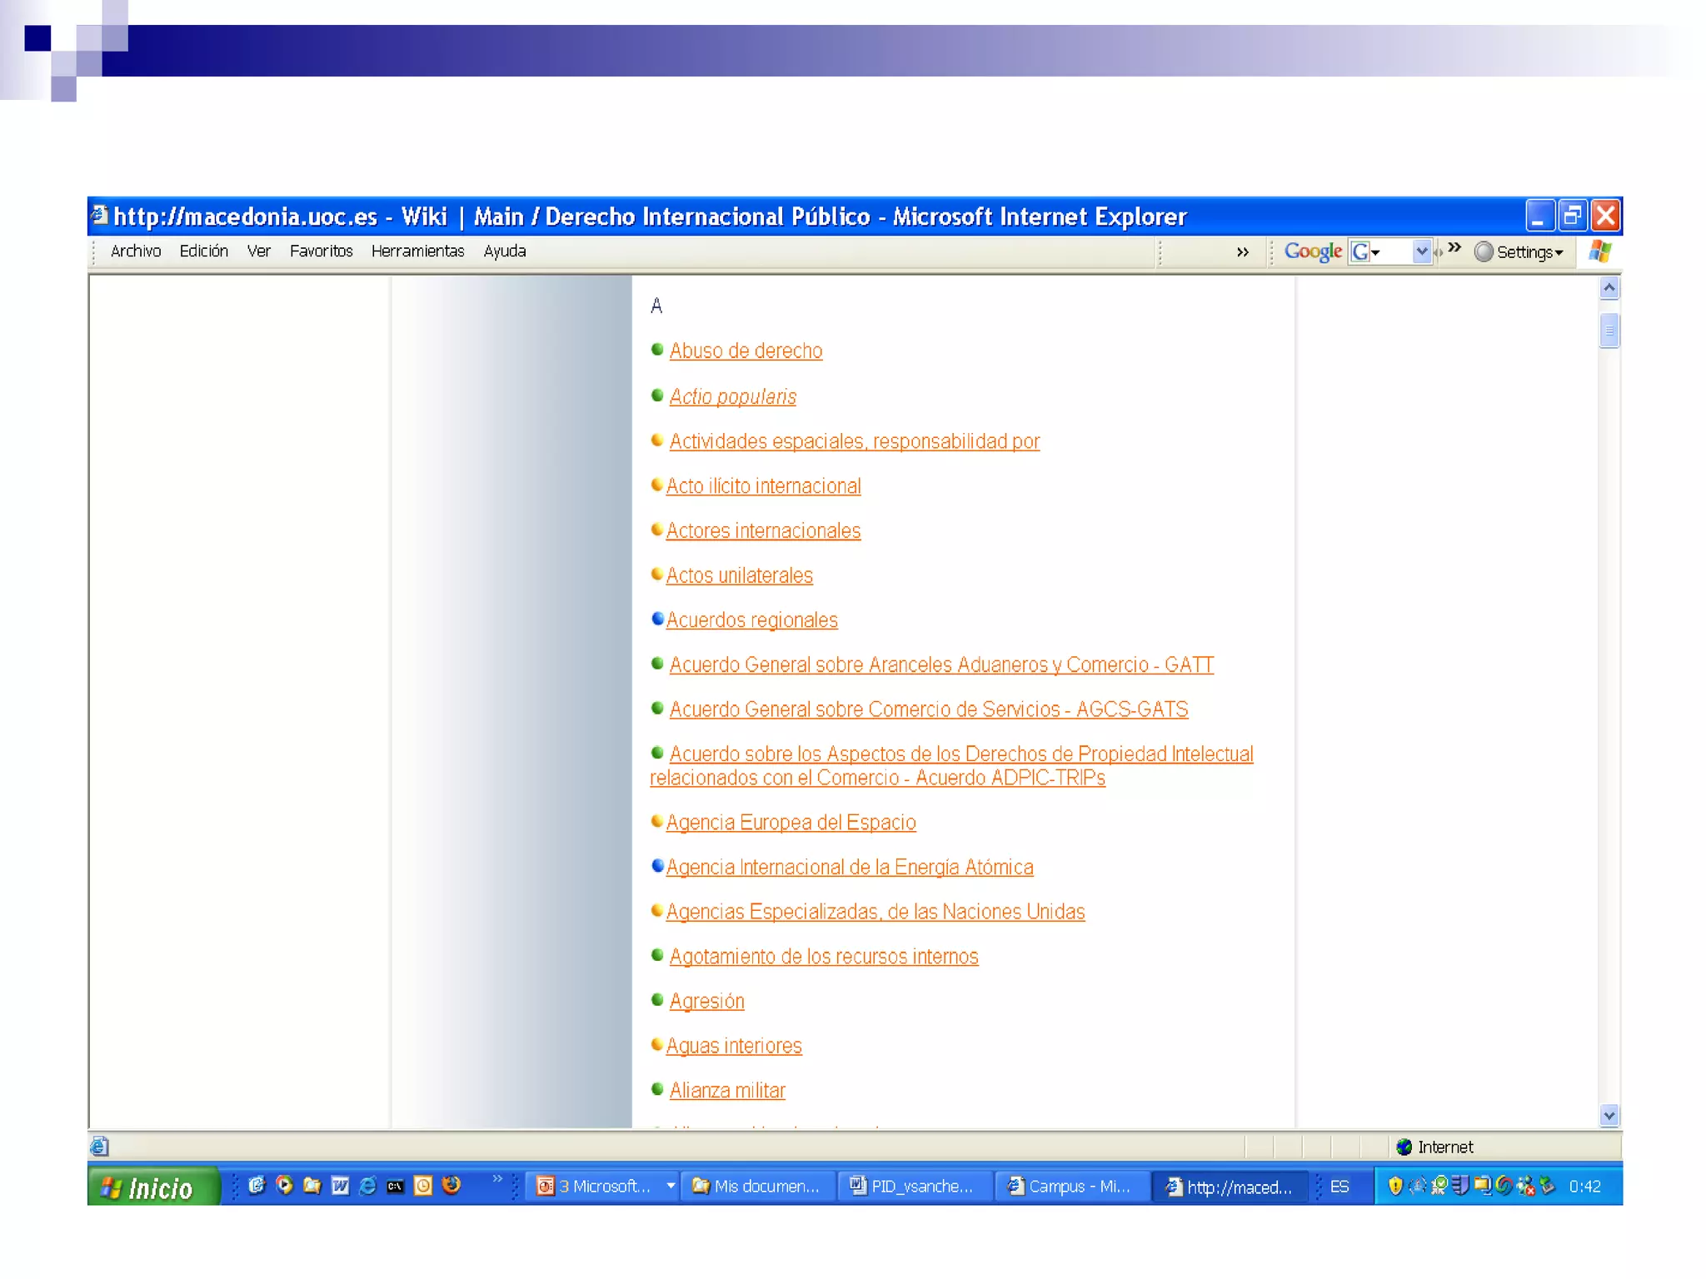Viewport: 1706px width, 1279px height.
Task: Click the Firefox icon in Quick Launch
Action: click(x=451, y=1186)
